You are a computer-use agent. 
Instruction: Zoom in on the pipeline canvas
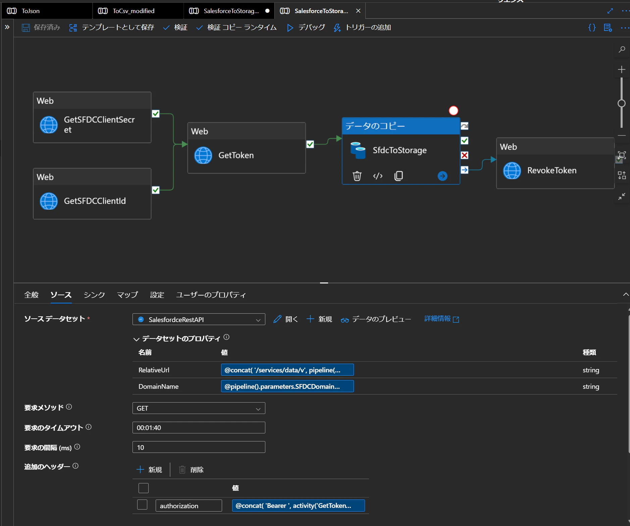(x=622, y=69)
